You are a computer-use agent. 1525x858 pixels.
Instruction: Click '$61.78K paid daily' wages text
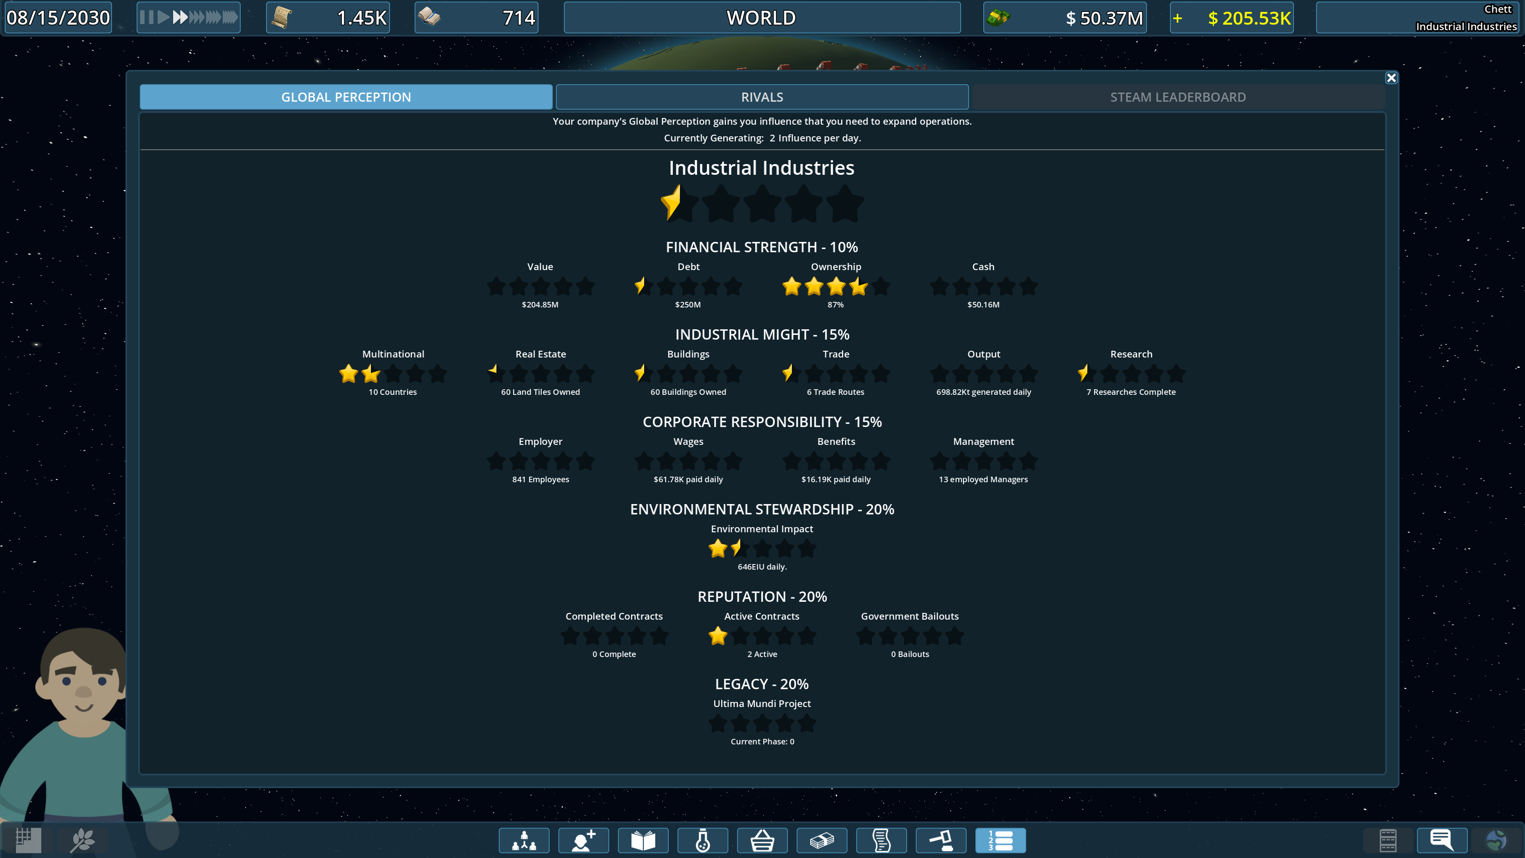(688, 479)
